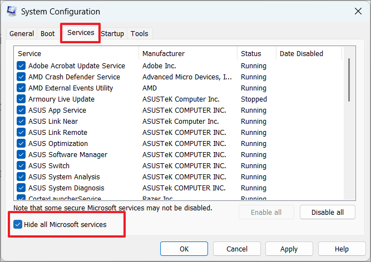Viewport: 371px width, 262px height.
Task: Select ASUS Link Remote name
Action: [x=58, y=133]
